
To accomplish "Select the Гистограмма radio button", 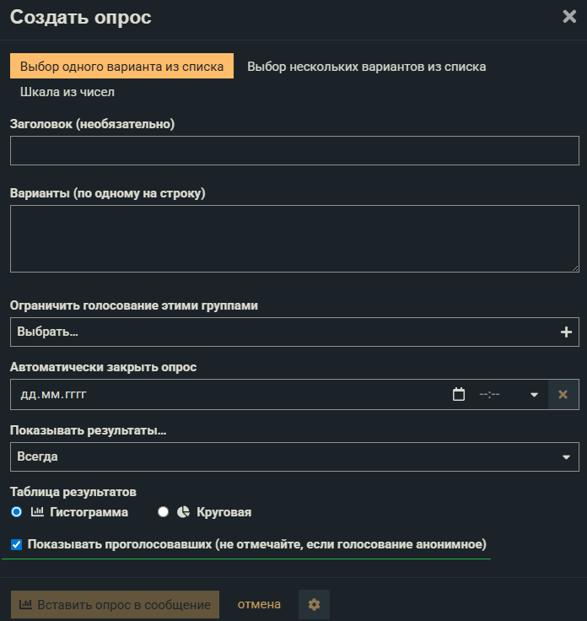I will [17, 511].
